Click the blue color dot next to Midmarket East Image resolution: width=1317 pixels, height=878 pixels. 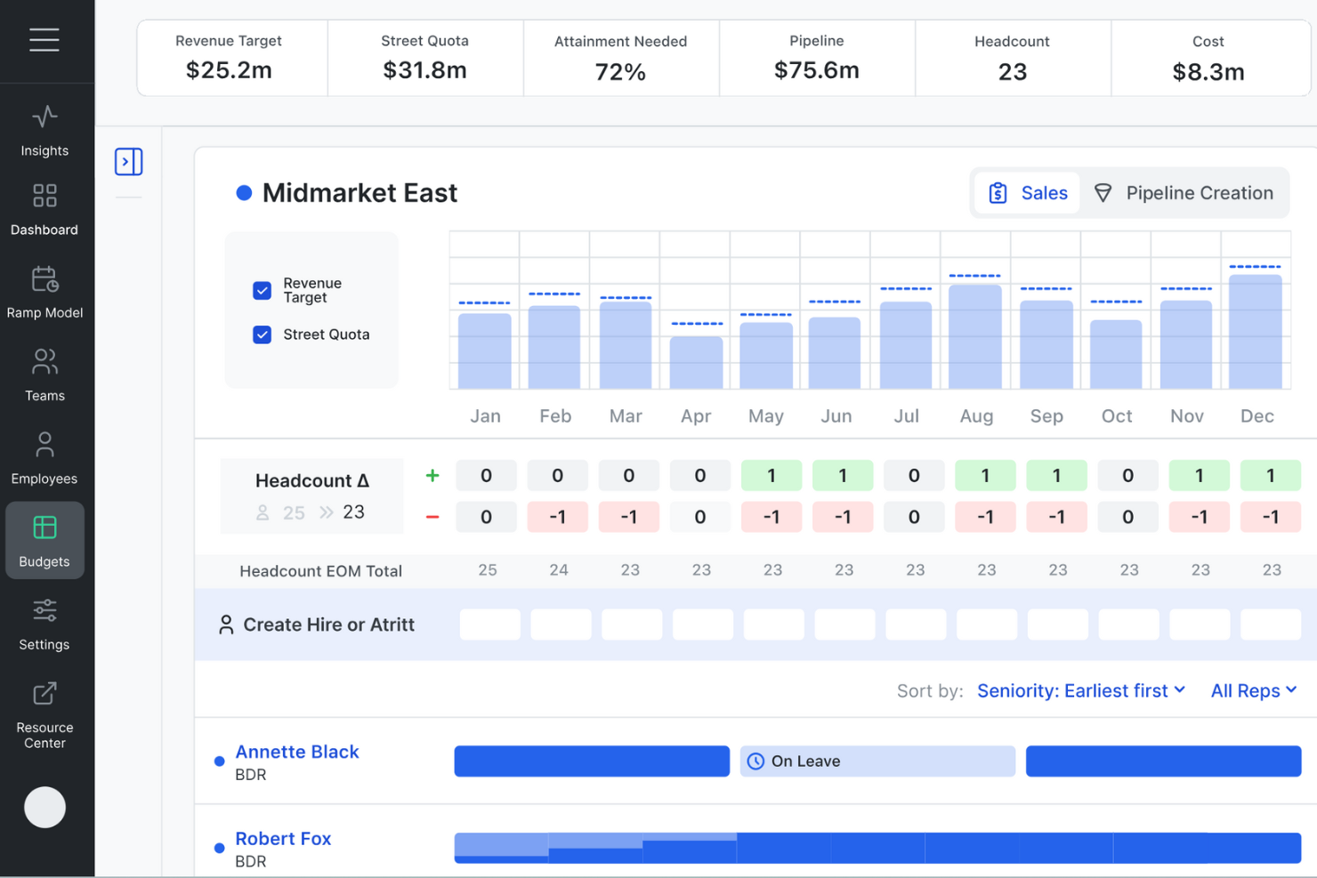click(x=244, y=192)
